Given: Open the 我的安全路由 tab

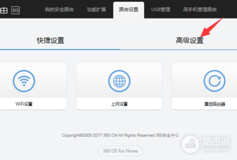Looking at the screenshot, I should [59, 9].
